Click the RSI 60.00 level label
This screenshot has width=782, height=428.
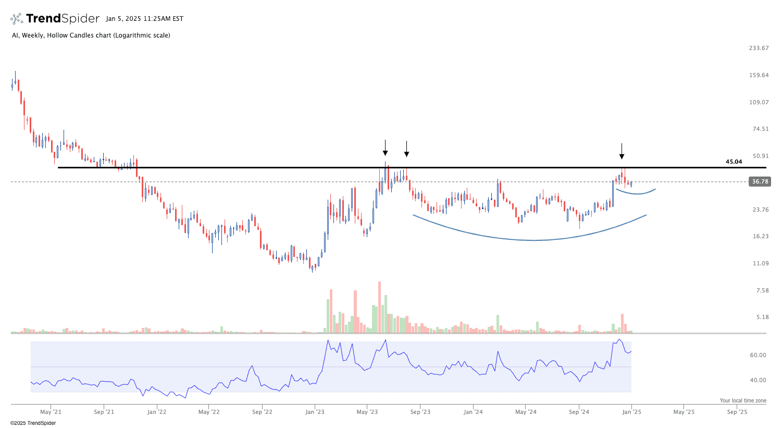[x=758, y=355]
